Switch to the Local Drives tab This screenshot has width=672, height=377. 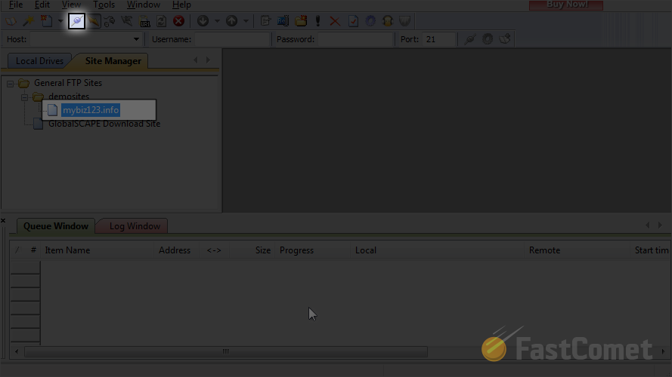click(x=39, y=61)
